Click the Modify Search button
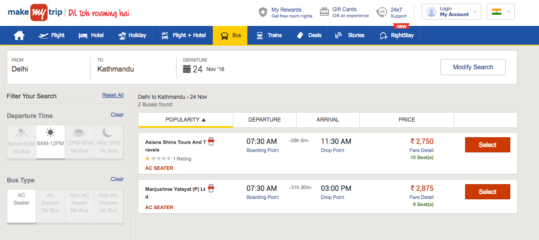The image size is (539, 240). pyautogui.click(x=473, y=67)
